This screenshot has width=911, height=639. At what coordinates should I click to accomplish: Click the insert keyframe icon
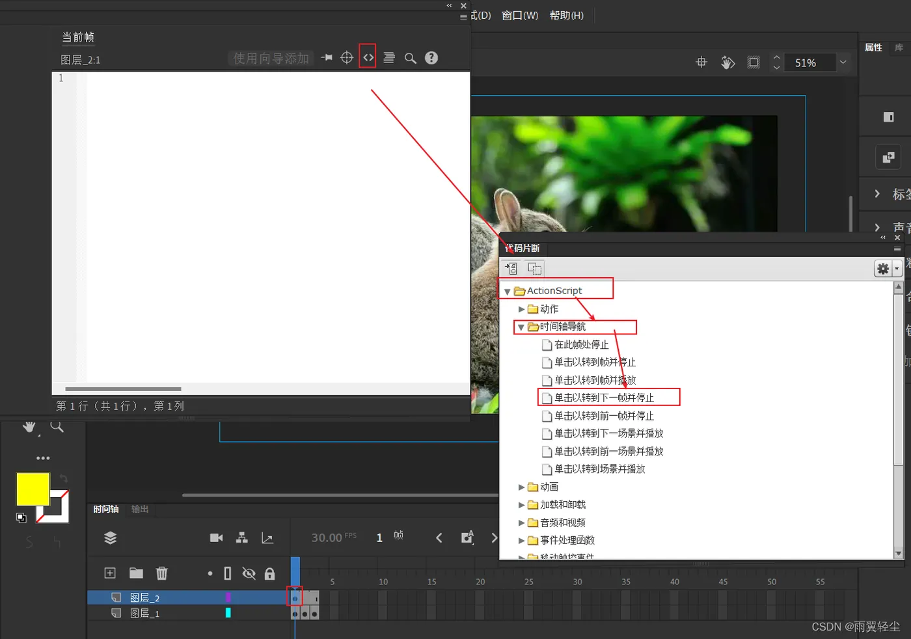pos(467,537)
